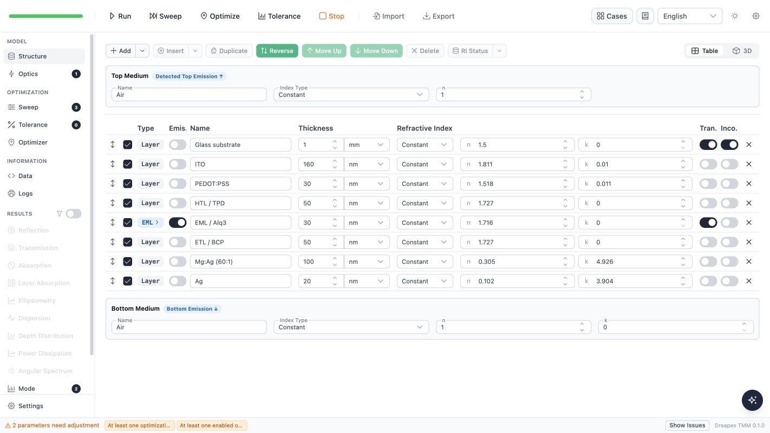Screen dimensions: 770x433
Task: Open Mode results in the sidebar
Action: (44, 389)
